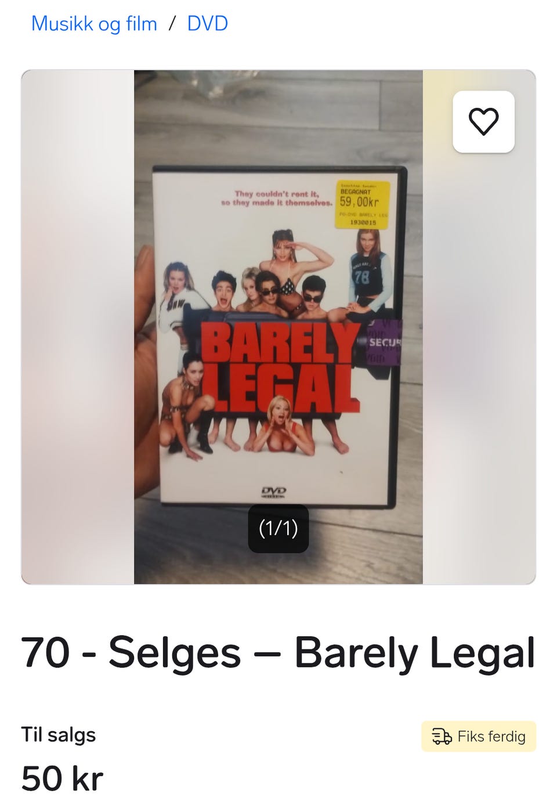Click the DVD logo on the cover
This screenshot has height=805, width=557.
click(x=273, y=493)
